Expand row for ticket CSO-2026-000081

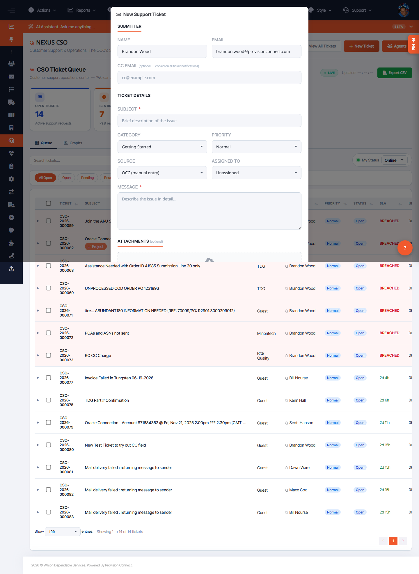tap(38, 468)
